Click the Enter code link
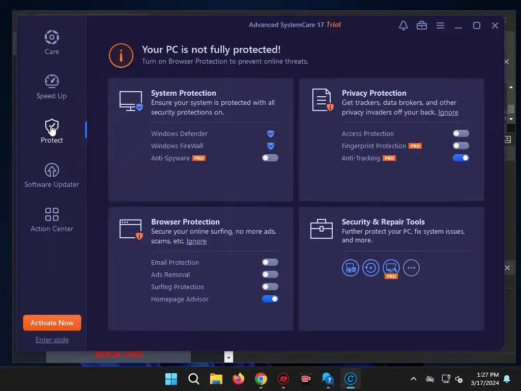This screenshot has height=391, width=521. pyautogui.click(x=52, y=340)
